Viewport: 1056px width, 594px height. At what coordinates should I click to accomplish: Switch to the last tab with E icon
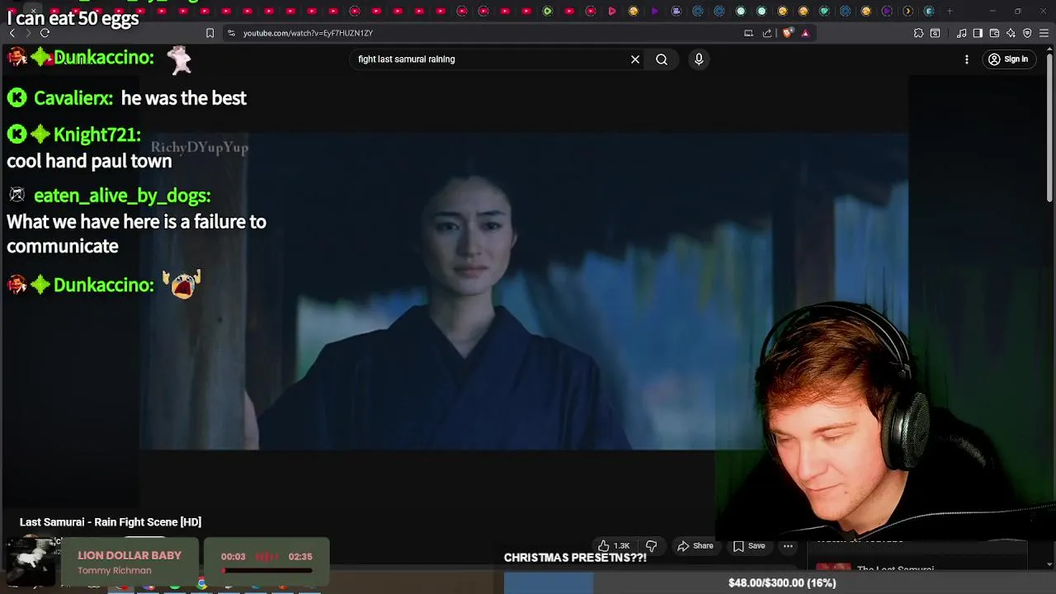point(929,11)
